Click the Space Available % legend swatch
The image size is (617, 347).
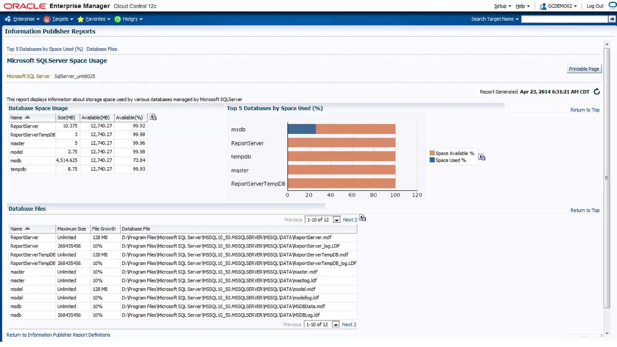[432, 153]
